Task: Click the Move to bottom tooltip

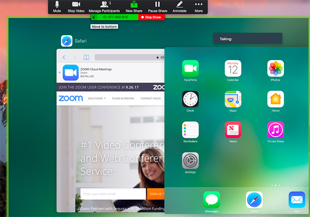Action: (x=104, y=27)
